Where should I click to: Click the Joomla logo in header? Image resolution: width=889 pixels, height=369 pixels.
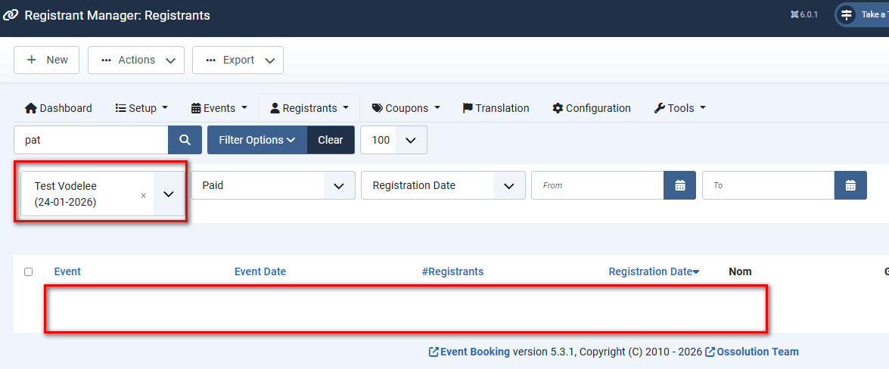(11, 15)
